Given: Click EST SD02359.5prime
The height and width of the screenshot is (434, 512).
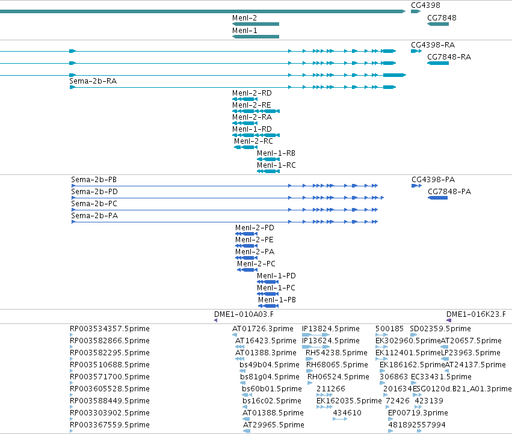Looking at the screenshot, I should click(414, 335).
